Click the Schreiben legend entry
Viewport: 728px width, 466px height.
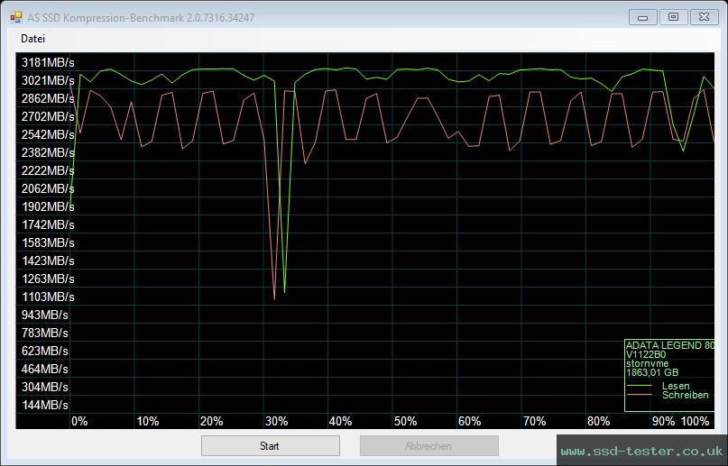686,396
